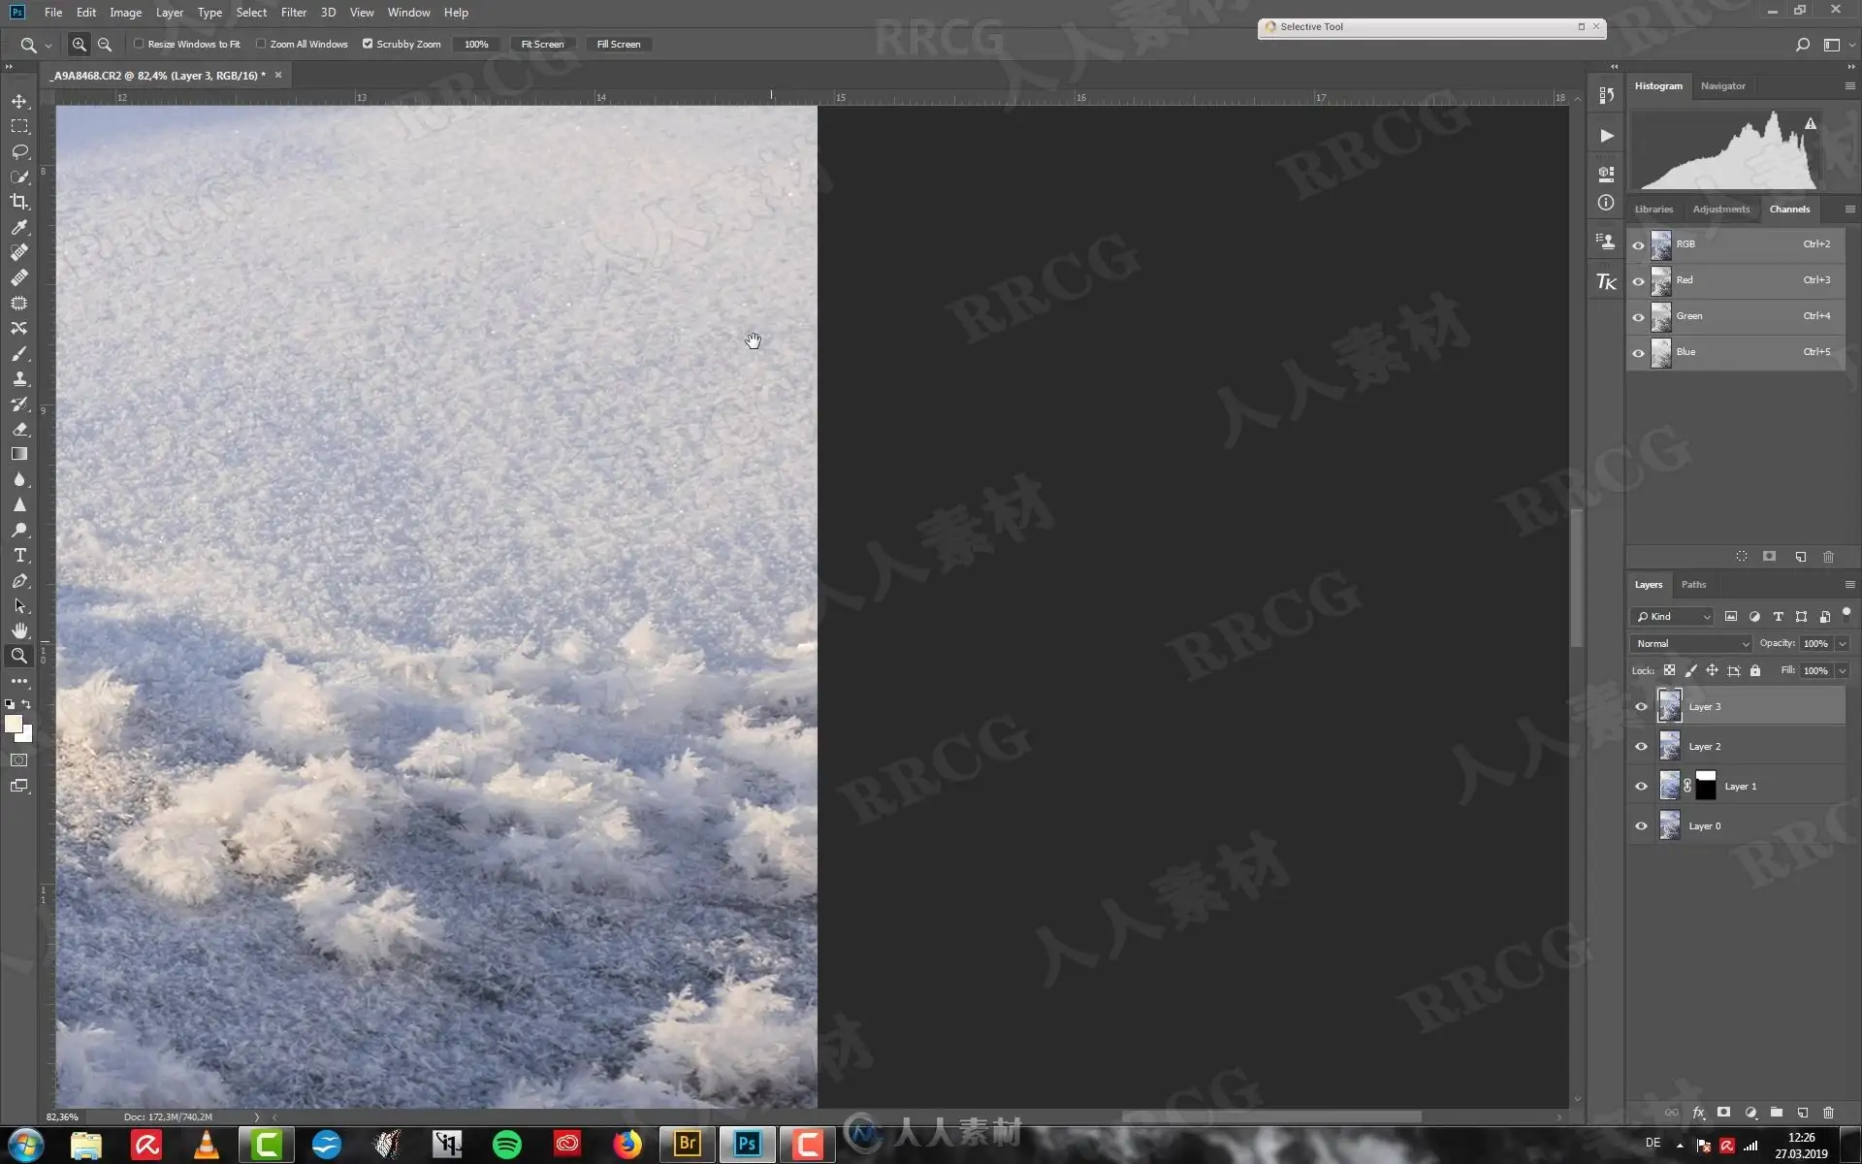The image size is (1862, 1164).
Task: Click Layer 1 mask thumbnail
Action: (x=1706, y=786)
